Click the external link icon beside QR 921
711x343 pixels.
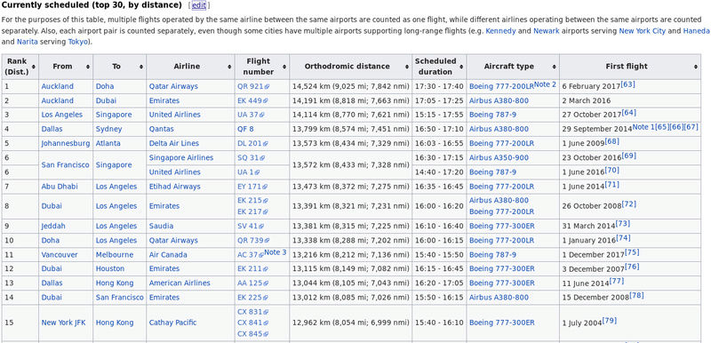pyautogui.click(x=267, y=86)
